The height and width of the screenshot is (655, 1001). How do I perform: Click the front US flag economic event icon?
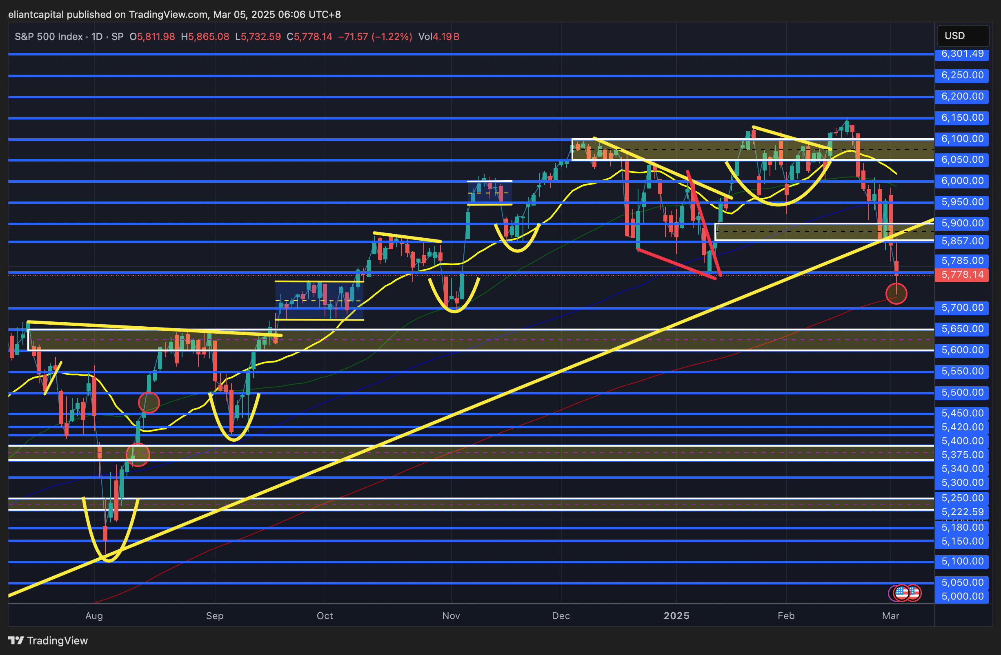click(x=902, y=593)
